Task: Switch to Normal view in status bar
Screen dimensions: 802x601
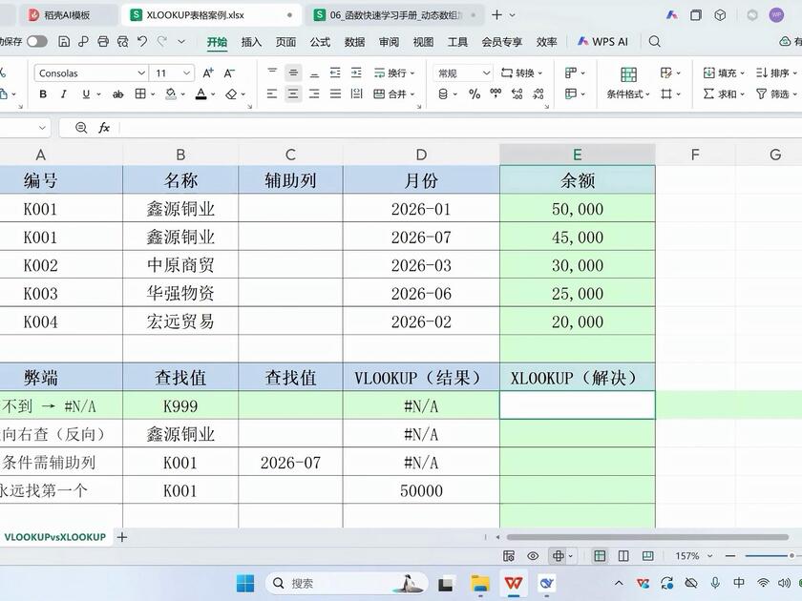Action: point(600,556)
